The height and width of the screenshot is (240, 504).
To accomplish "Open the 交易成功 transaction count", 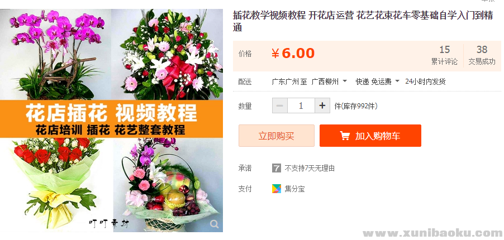I will (x=482, y=55).
